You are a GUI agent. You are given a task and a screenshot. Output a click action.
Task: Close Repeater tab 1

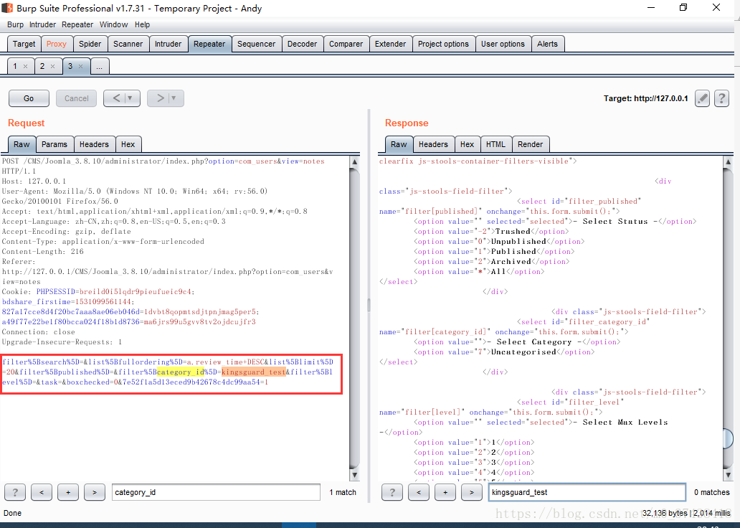26,67
